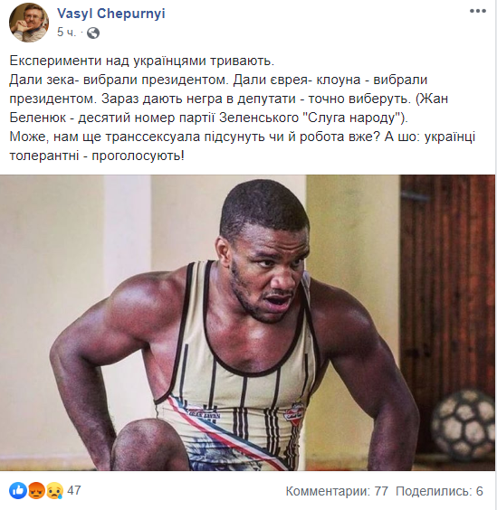Open the post timestamp "5 ч."
The width and height of the screenshot is (497, 510).
[66, 33]
